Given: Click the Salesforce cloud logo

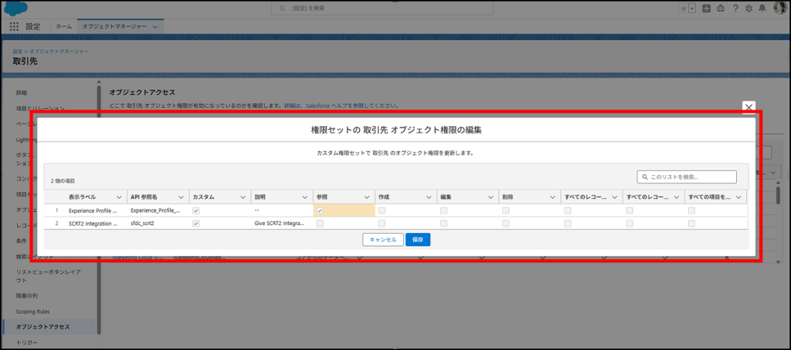Looking at the screenshot, I should (15, 8).
